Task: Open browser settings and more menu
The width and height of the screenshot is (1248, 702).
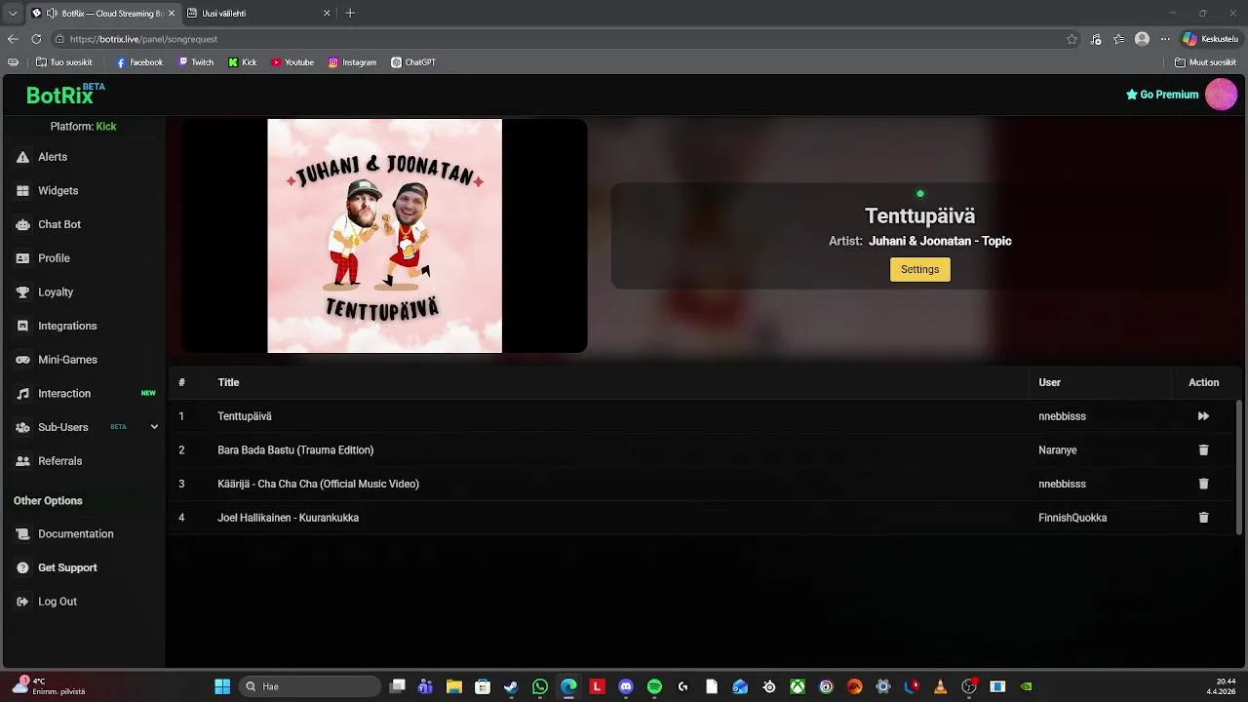Action: (x=1164, y=39)
